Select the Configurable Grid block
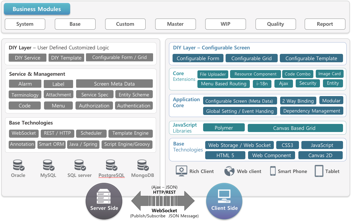Viewport: 352px width, 223px height. pos(251,58)
